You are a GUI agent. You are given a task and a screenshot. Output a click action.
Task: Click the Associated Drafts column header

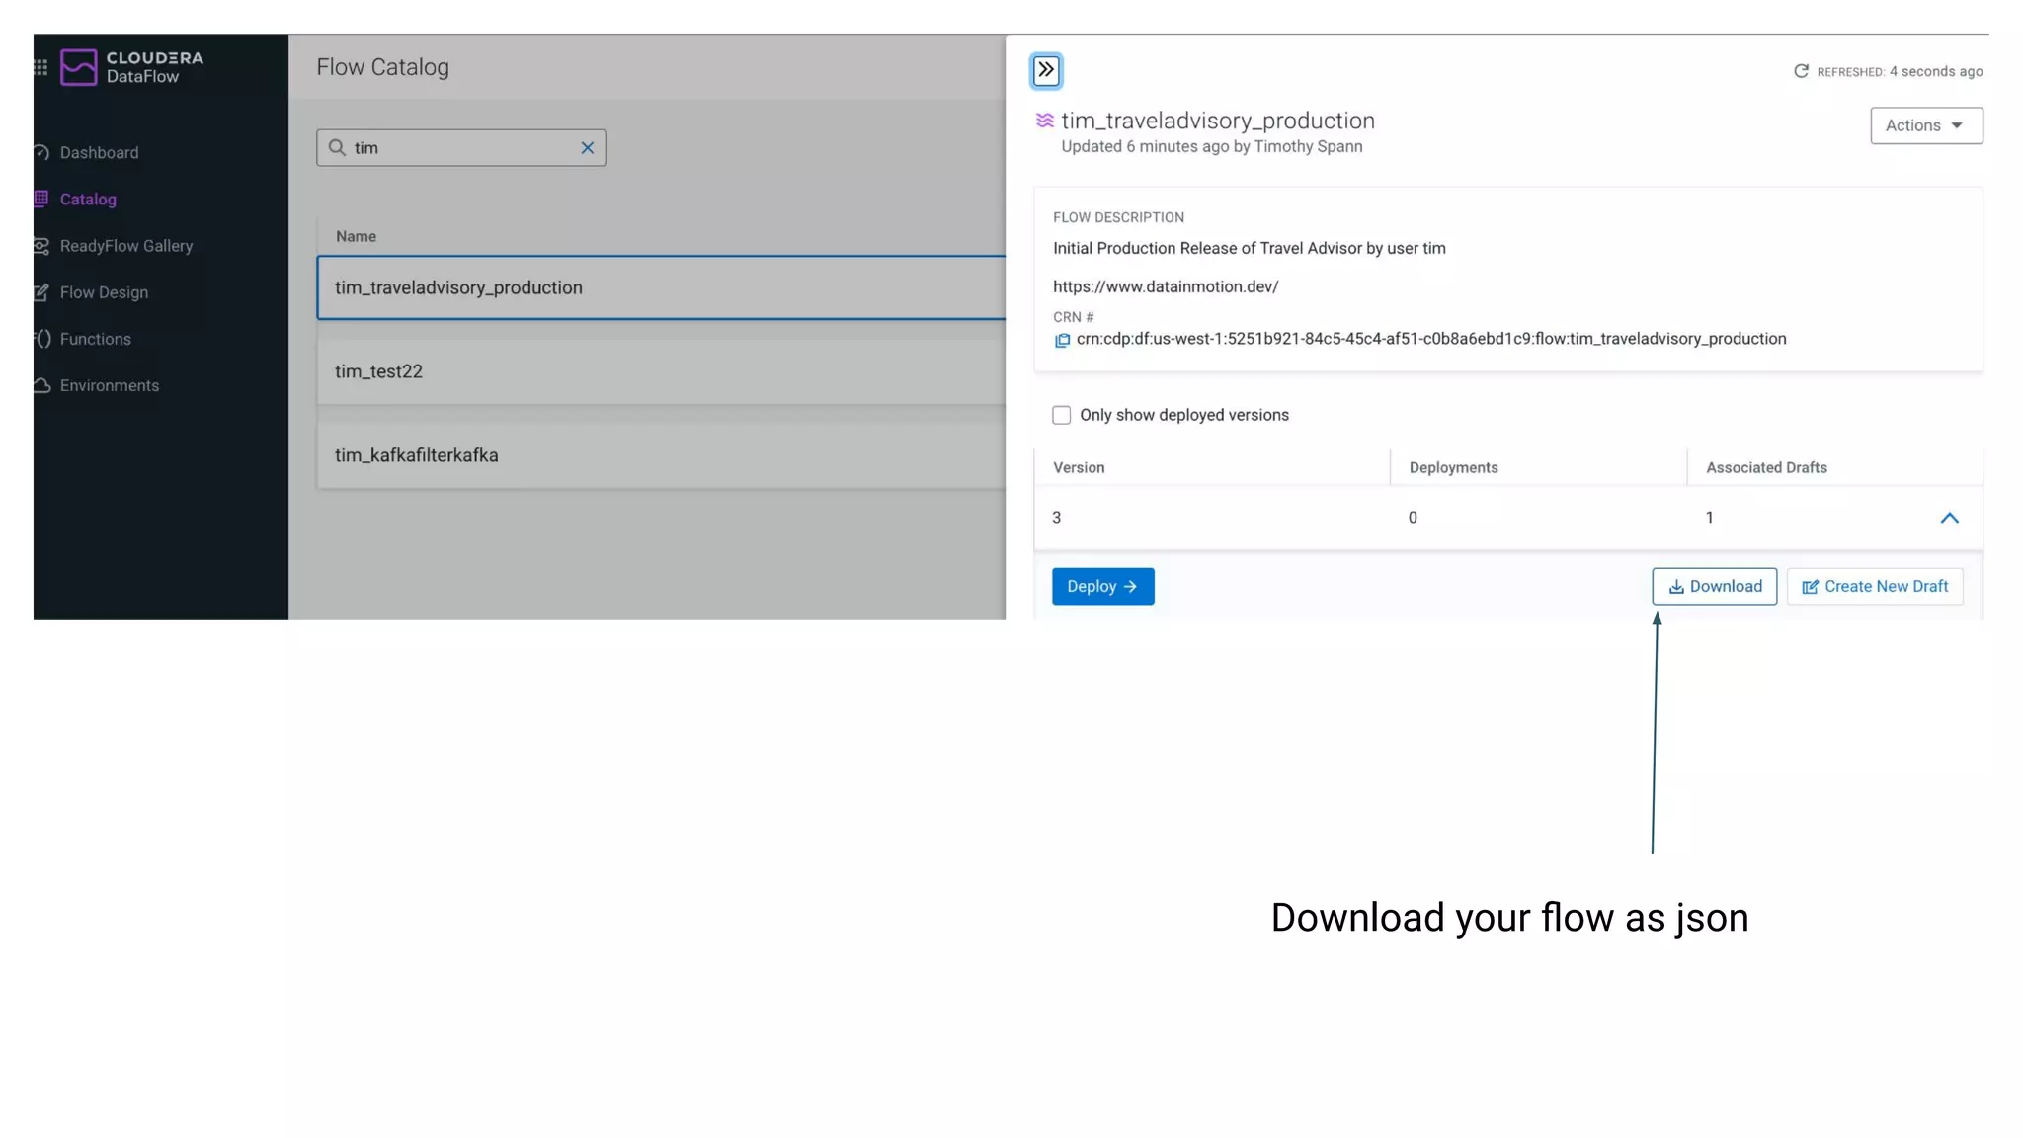(x=1766, y=468)
